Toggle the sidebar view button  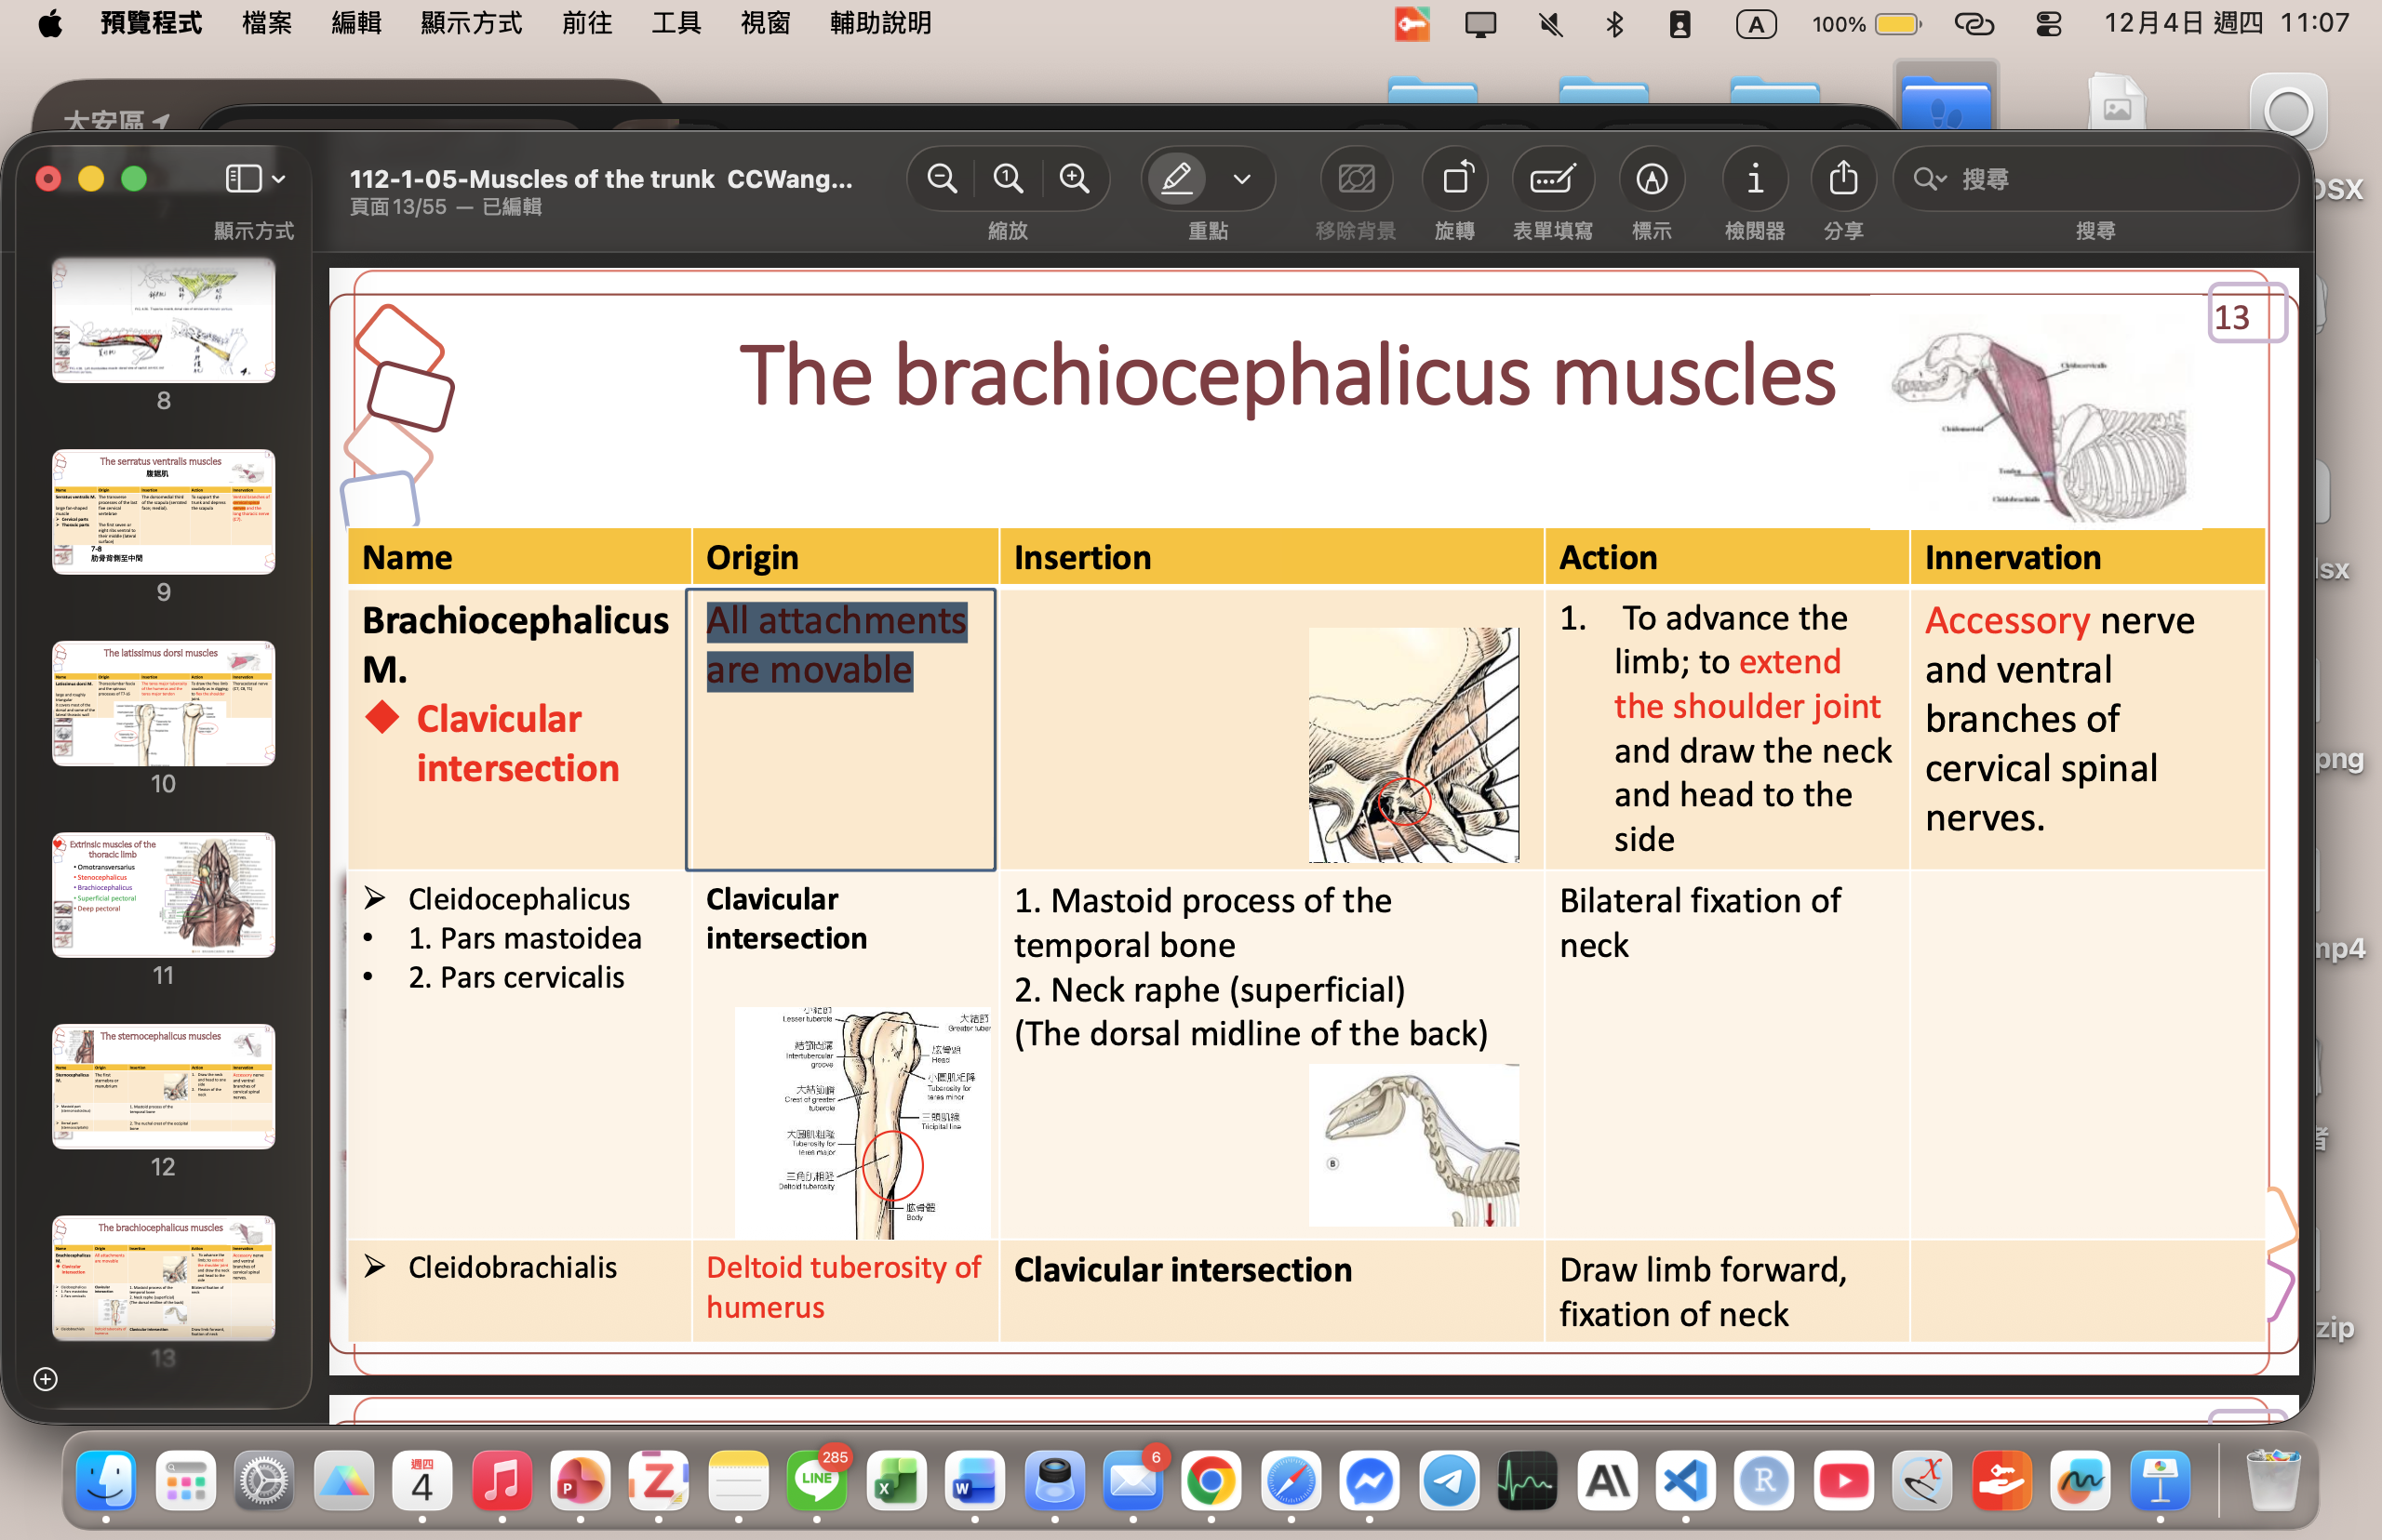click(243, 179)
